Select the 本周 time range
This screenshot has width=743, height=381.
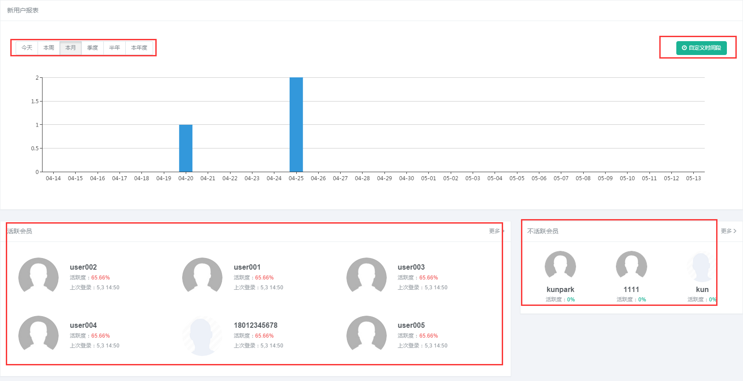pyautogui.click(x=49, y=48)
